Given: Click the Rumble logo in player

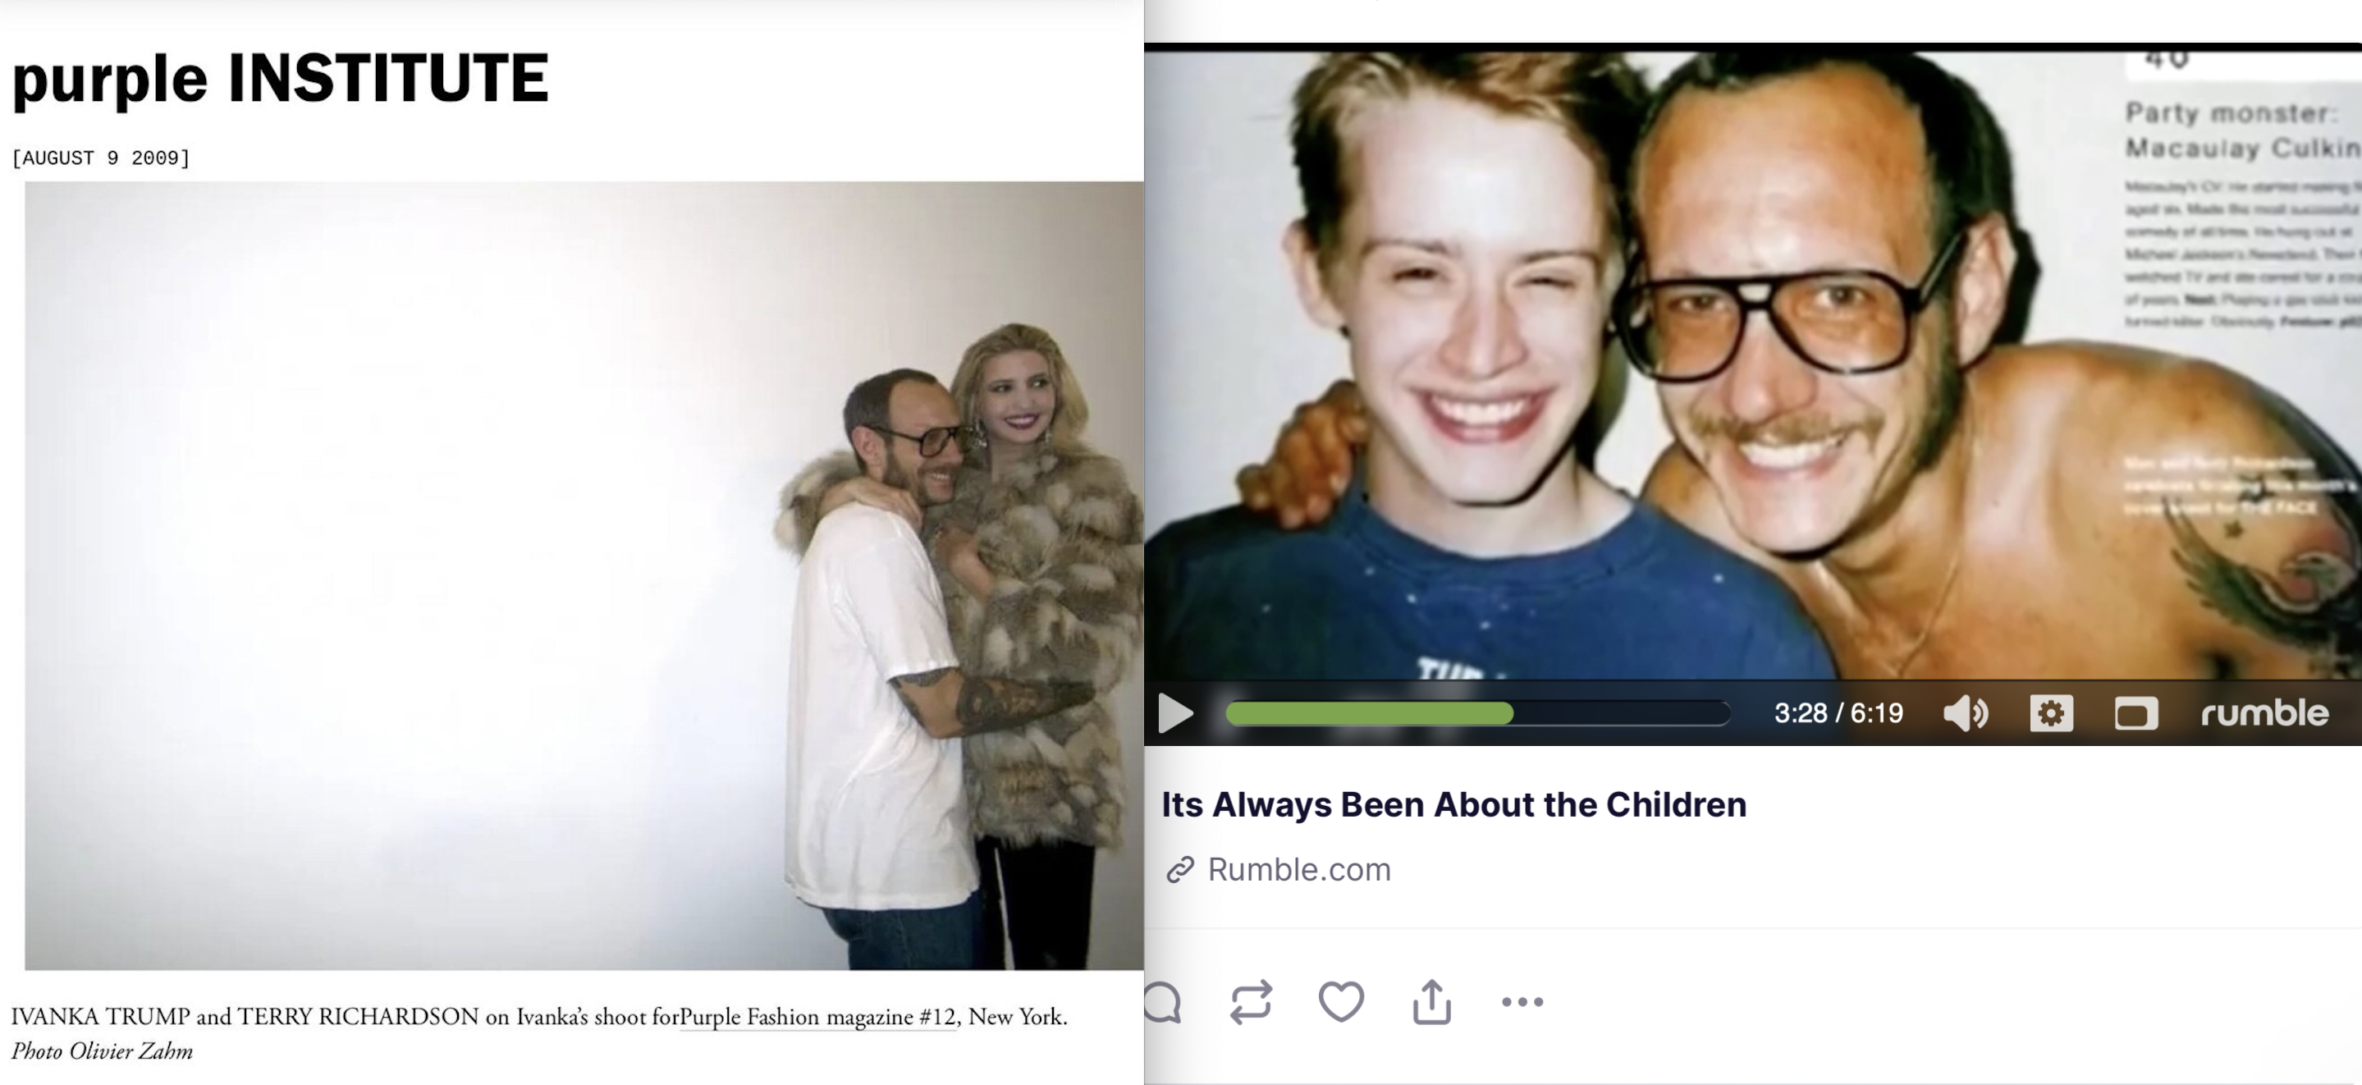Looking at the screenshot, I should 2264,712.
